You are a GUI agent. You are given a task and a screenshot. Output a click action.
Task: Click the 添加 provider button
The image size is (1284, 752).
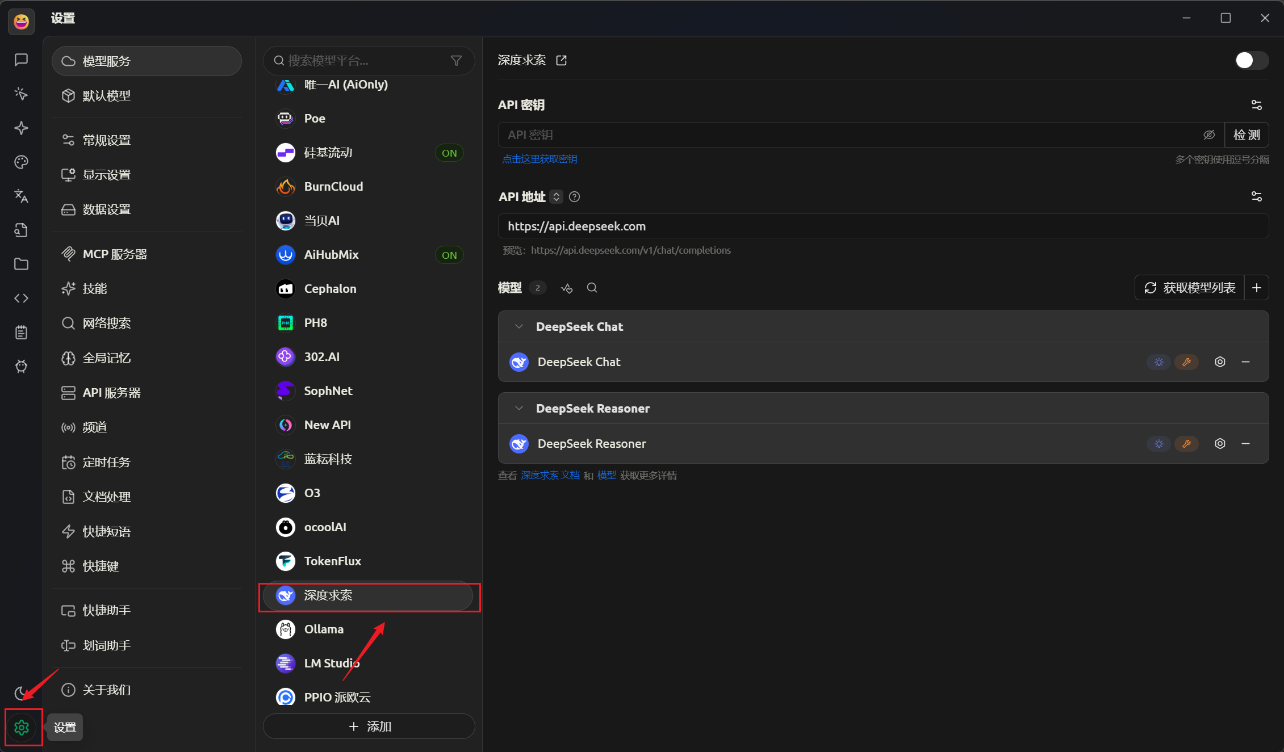click(x=369, y=726)
